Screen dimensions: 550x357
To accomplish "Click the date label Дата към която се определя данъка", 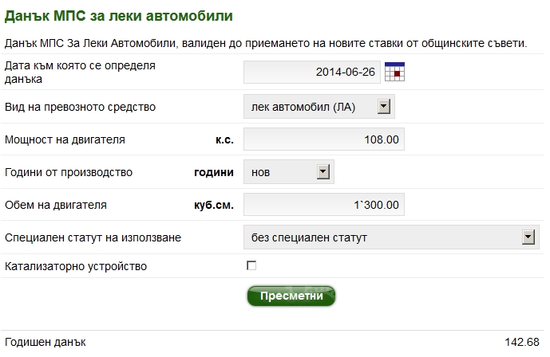I will tap(80, 72).
